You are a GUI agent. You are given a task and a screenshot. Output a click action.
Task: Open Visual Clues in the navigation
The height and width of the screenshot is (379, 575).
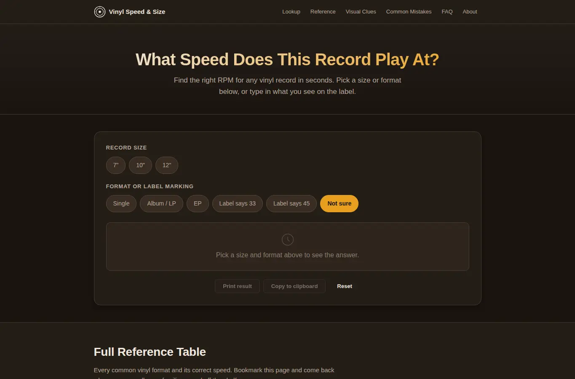point(361,12)
